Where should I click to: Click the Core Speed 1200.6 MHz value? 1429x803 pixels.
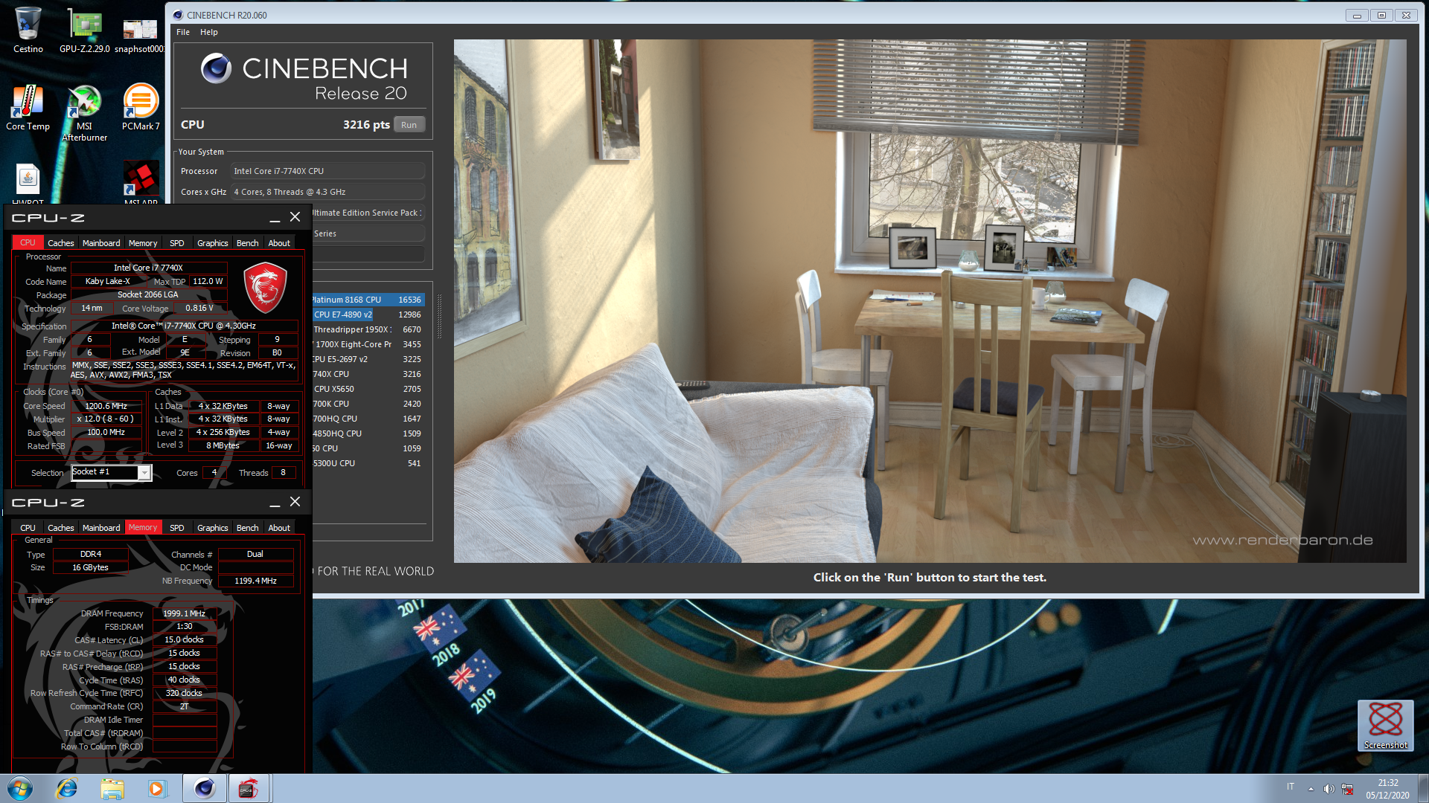tap(106, 406)
